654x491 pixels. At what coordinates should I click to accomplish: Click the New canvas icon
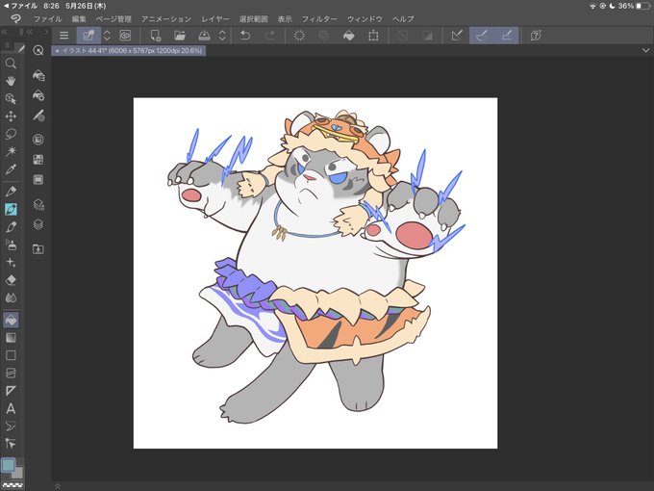click(155, 36)
